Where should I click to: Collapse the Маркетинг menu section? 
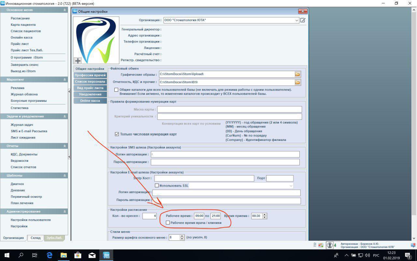[65, 80]
